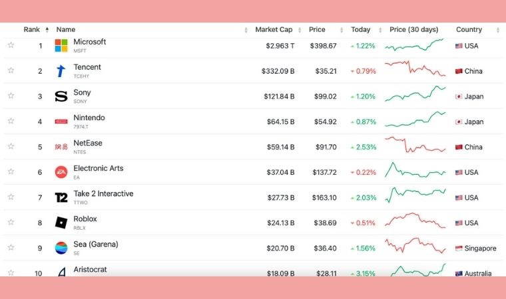Sort table by Market Cap column
Image resolution: width=506 pixels, height=299 pixels.
(274, 30)
